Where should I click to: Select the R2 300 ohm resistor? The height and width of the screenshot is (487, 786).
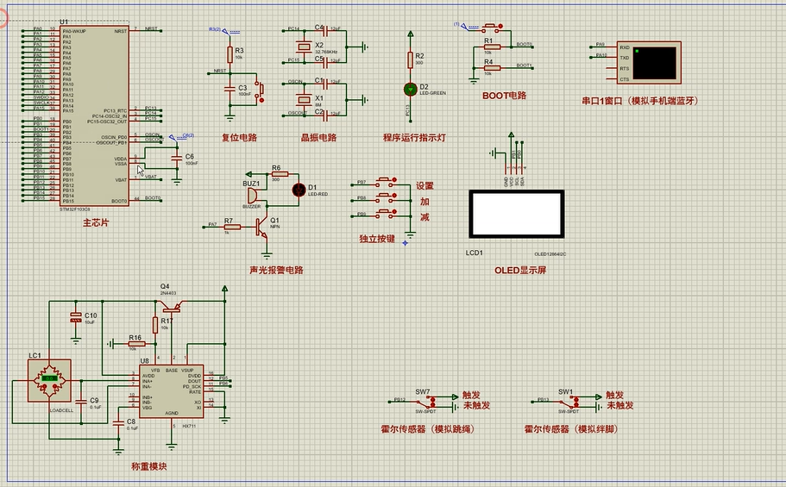(x=410, y=59)
